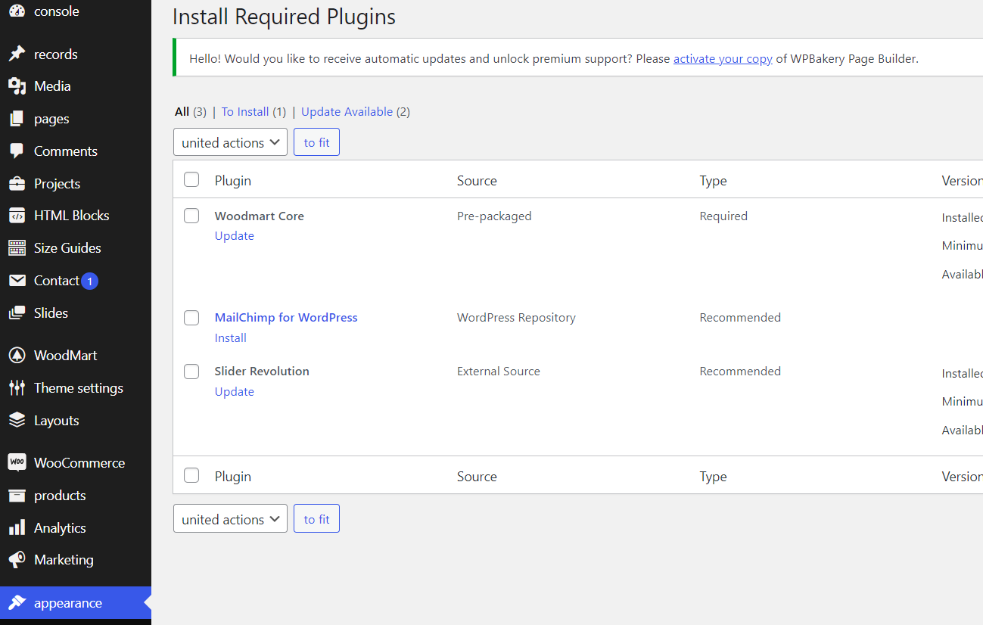Select the MailChimp for WordPress checkbox
Image resolution: width=983 pixels, height=625 pixels.
pyautogui.click(x=191, y=318)
